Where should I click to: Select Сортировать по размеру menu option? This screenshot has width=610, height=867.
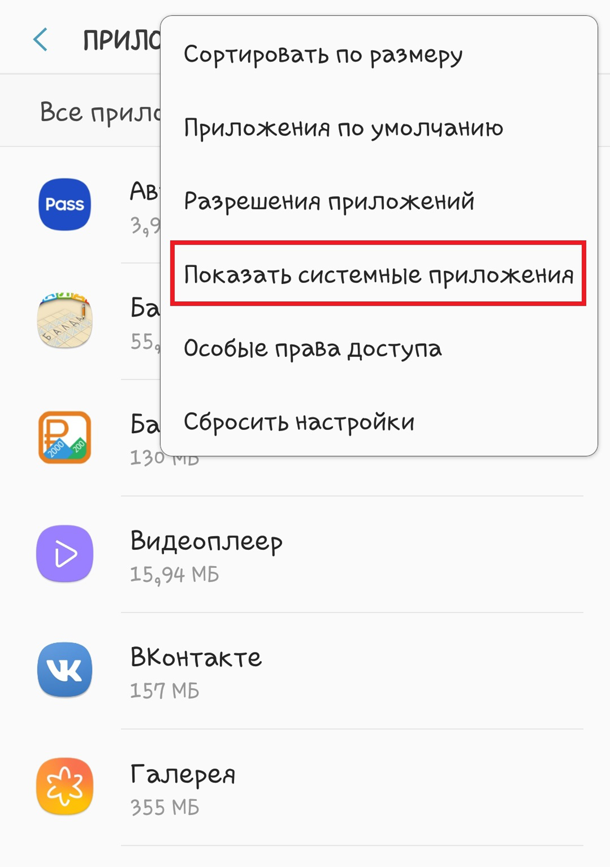[379, 55]
